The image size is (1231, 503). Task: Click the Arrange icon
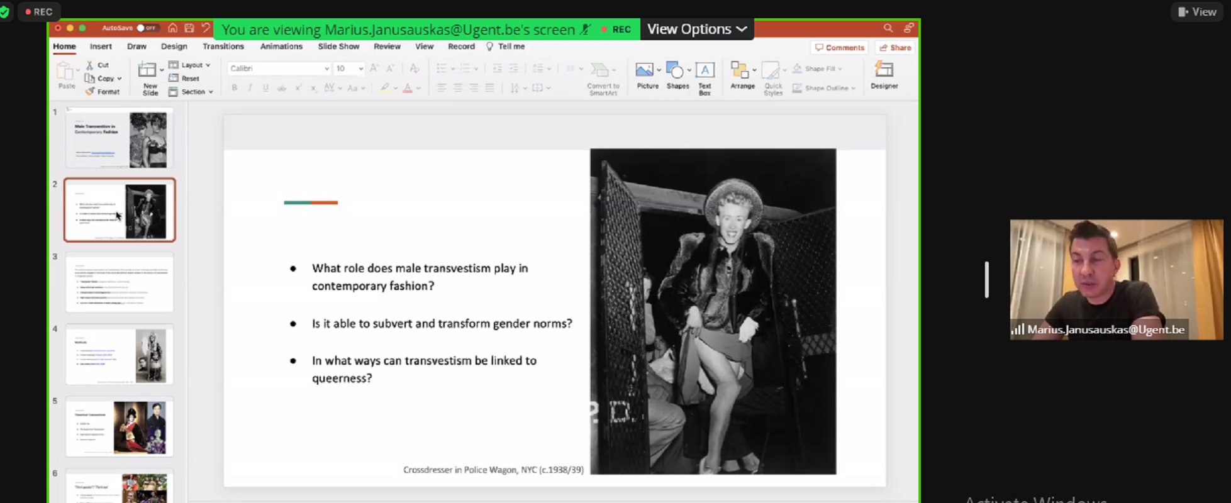(x=741, y=70)
